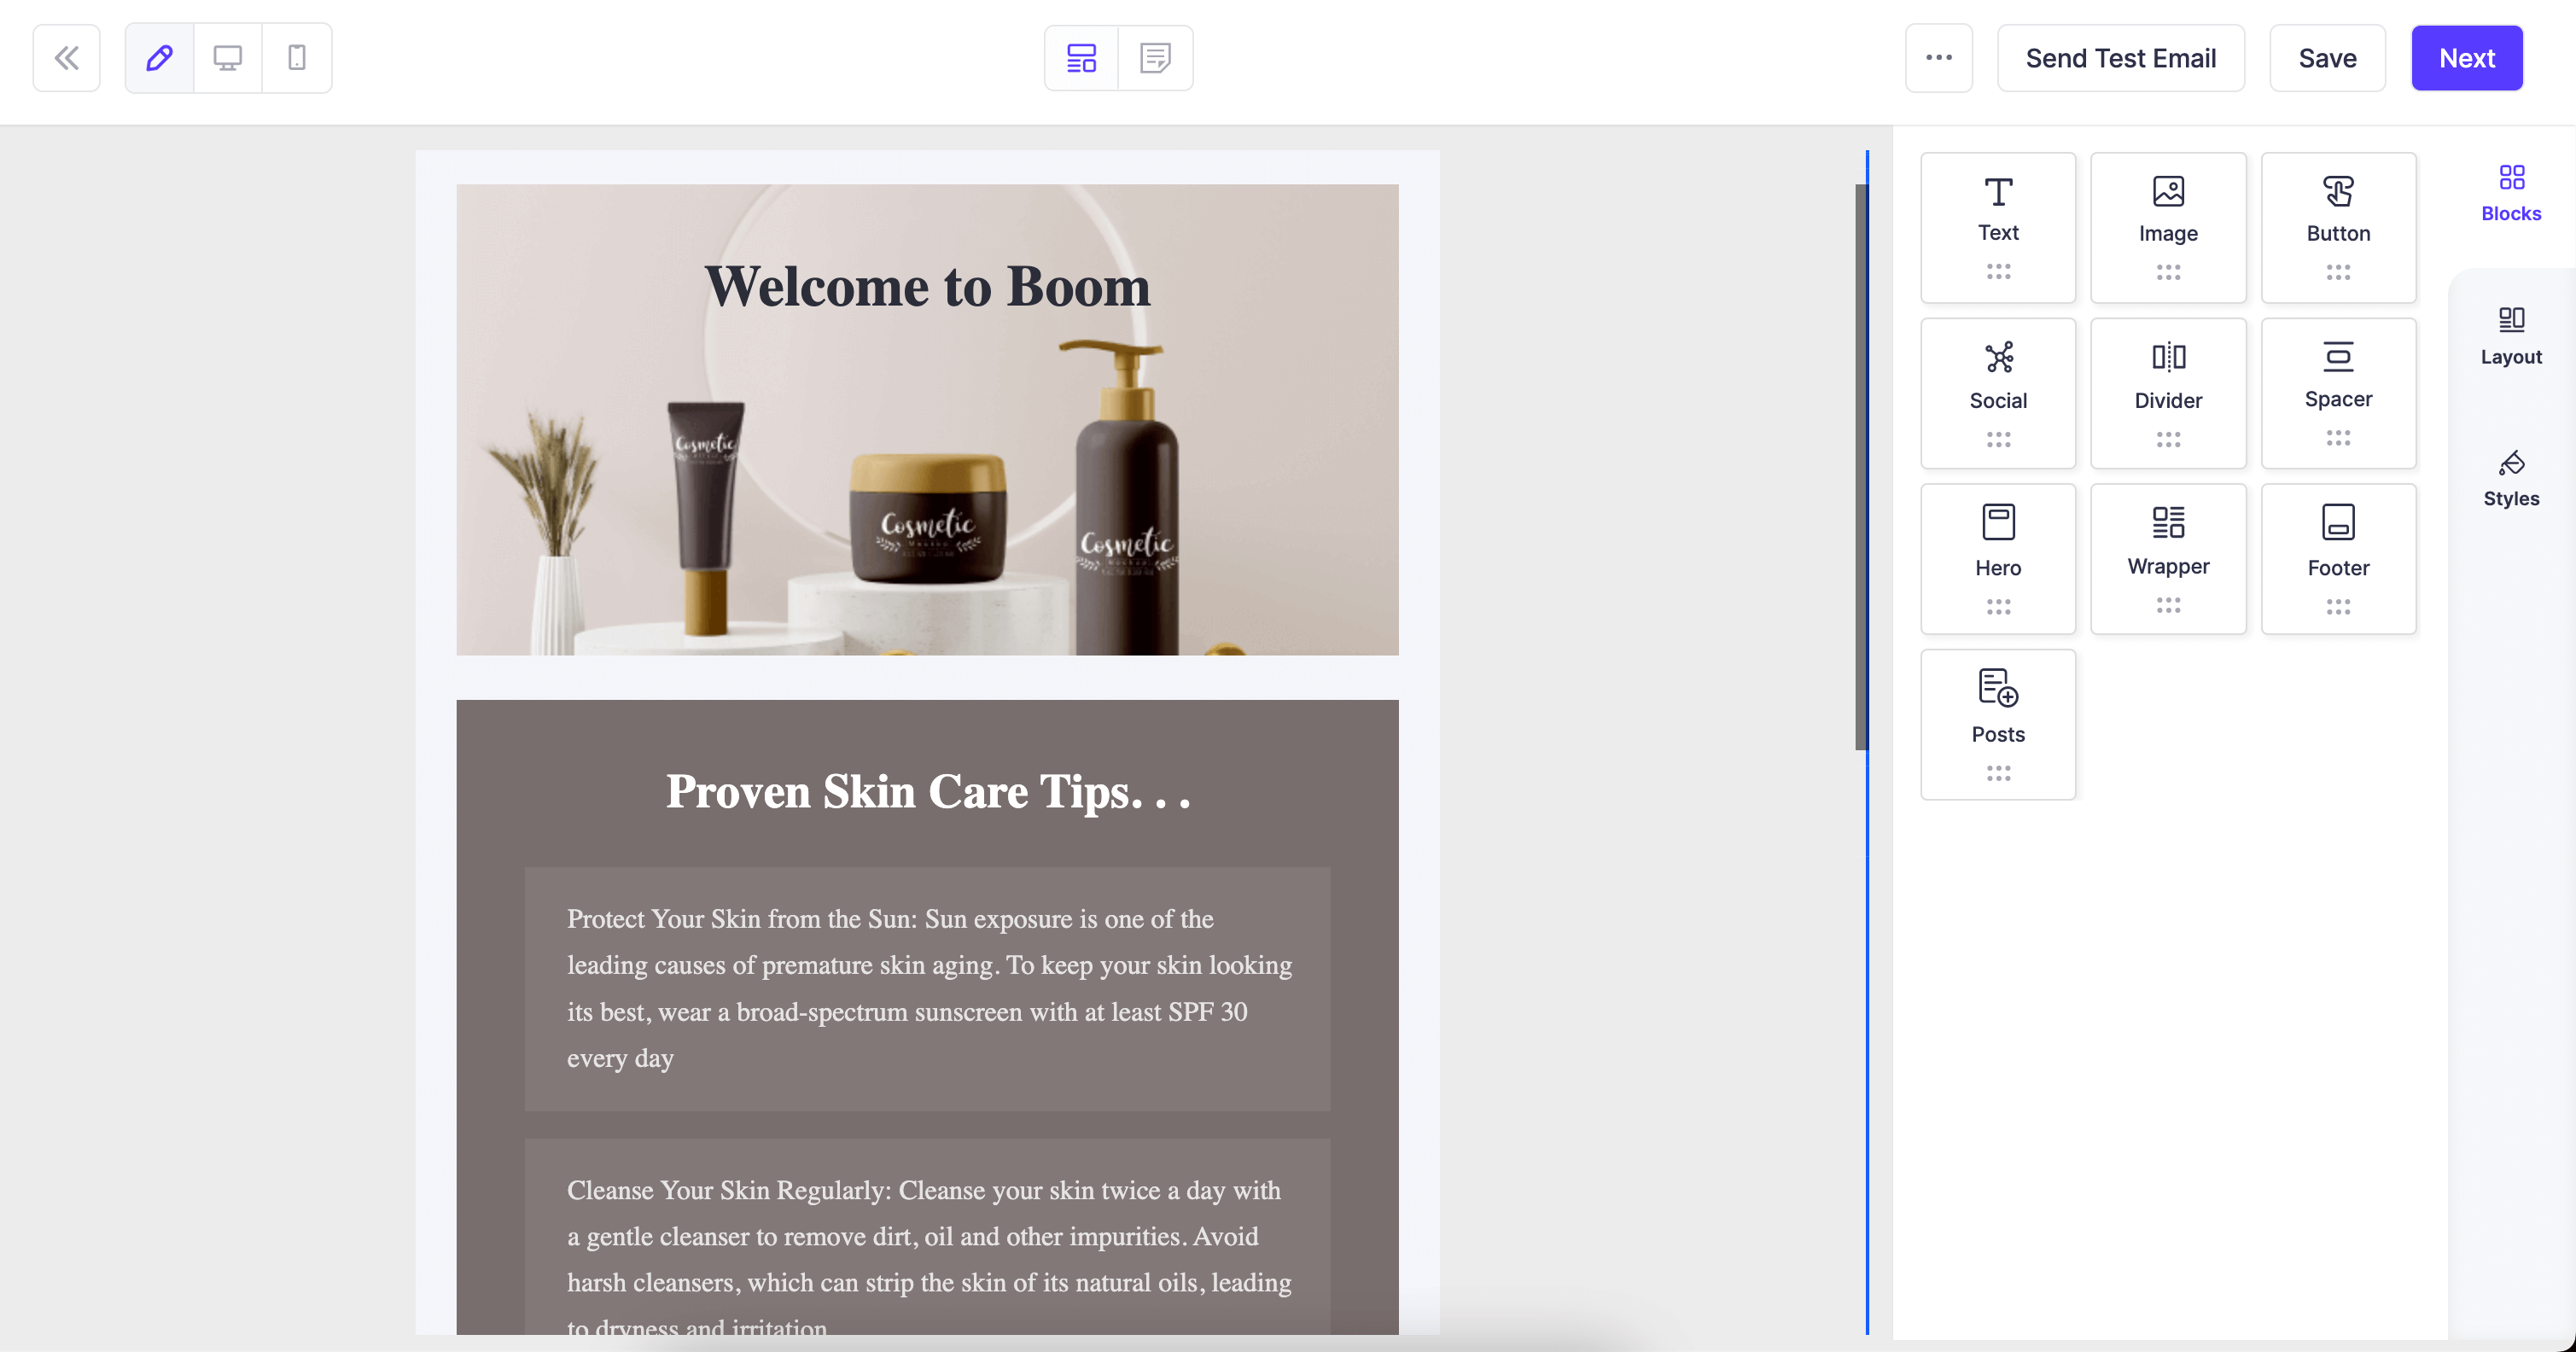
Task: Select the Footer block
Action: click(2338, 559)
